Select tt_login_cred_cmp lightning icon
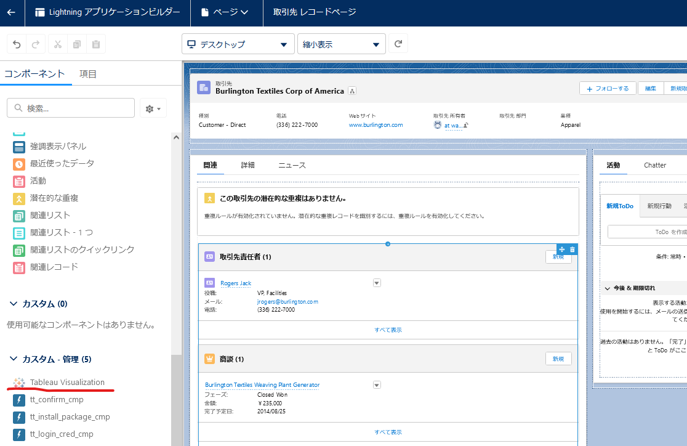The height and width of the screenshot is (446, 687). (x=19, y=434)
